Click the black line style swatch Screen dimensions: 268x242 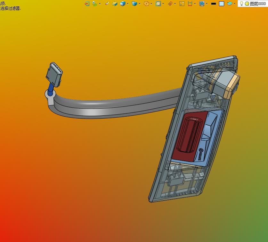(x=214, y=4)
